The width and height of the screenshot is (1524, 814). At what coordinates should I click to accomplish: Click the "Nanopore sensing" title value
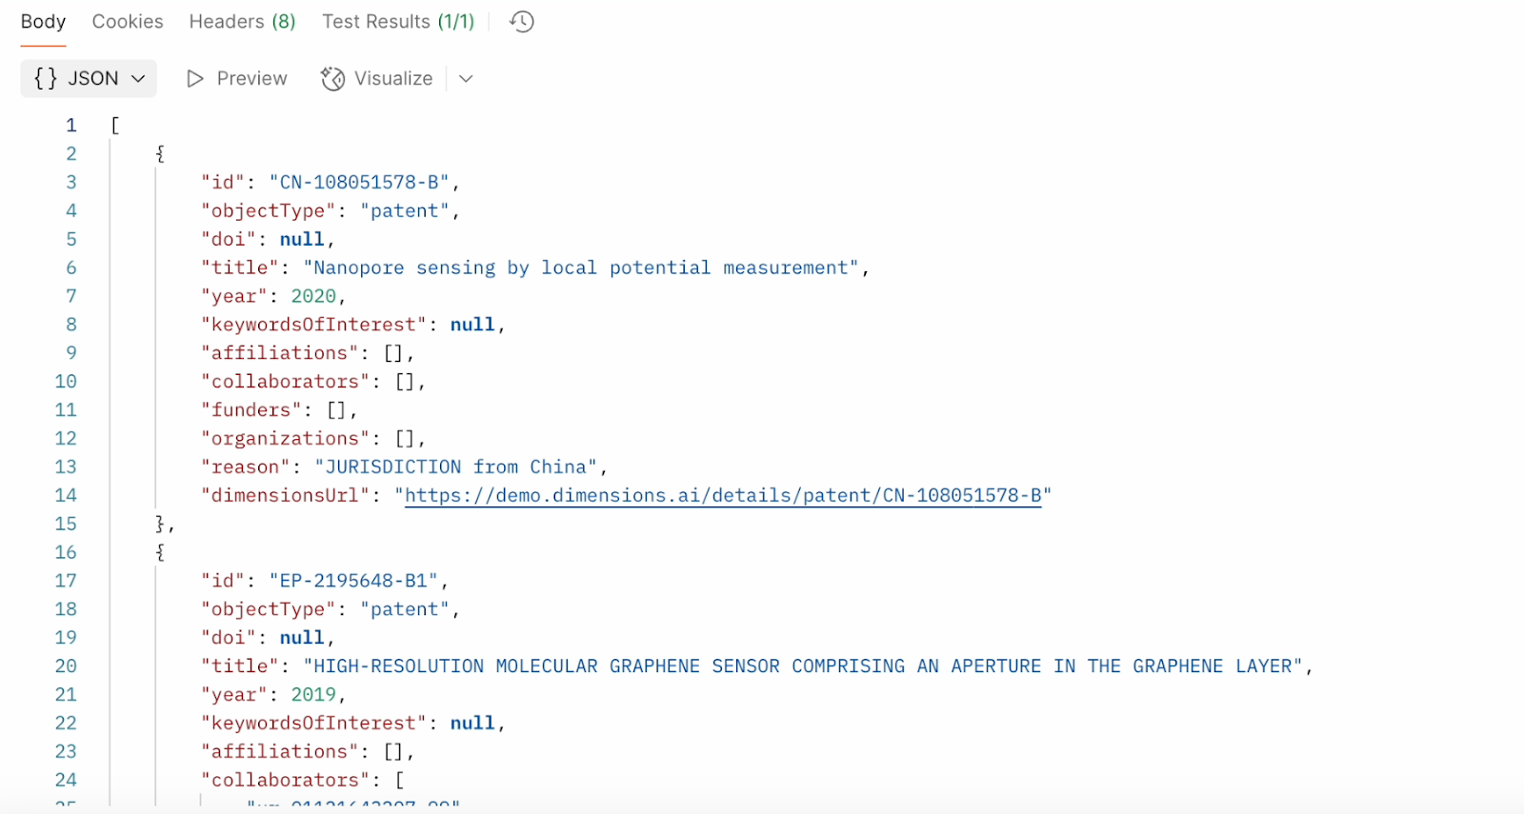point(580,268)
